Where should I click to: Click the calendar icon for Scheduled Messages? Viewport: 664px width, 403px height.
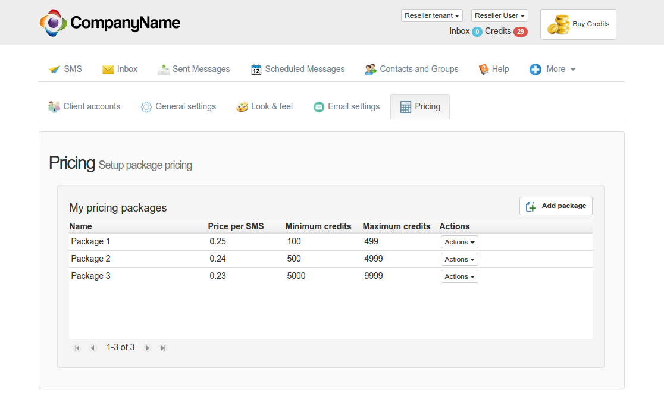coord(256,70)
